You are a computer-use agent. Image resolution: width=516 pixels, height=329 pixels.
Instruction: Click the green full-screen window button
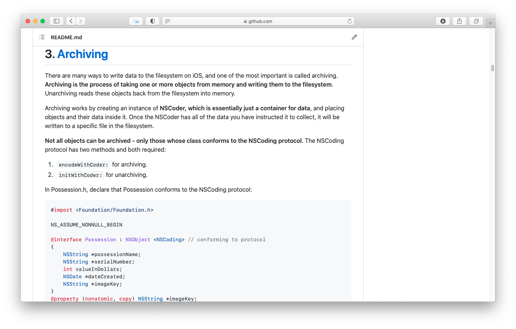point(43,21)
